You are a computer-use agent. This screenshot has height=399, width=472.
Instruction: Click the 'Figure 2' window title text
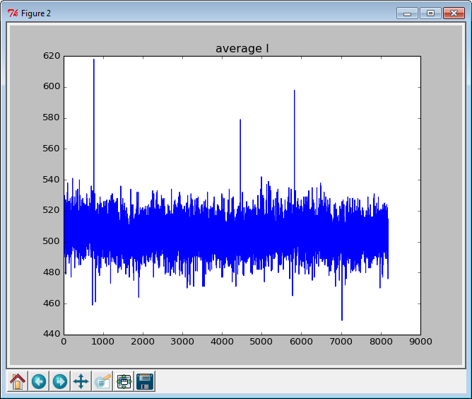pos(36,13)
